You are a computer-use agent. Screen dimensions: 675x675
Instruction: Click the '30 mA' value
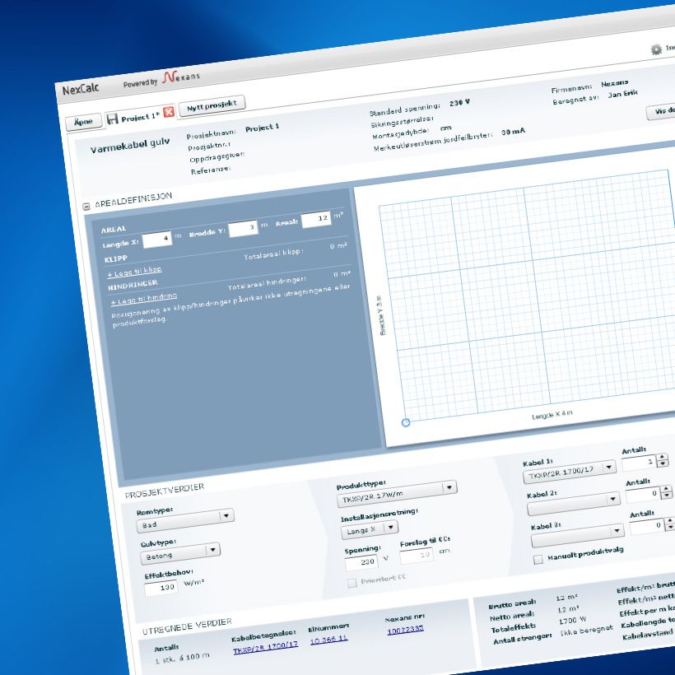513,132
